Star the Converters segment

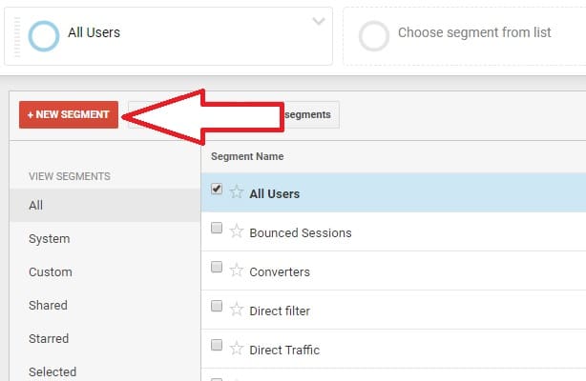236,271
